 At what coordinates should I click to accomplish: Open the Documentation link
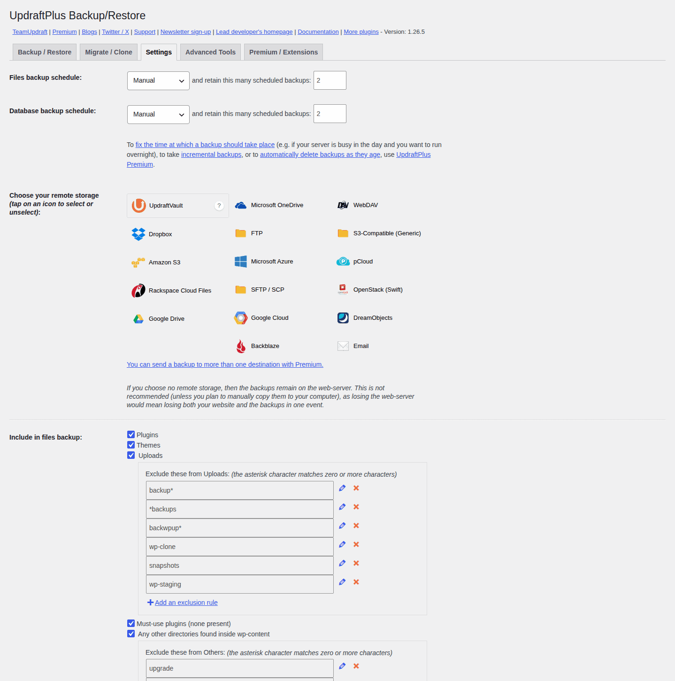318,32
